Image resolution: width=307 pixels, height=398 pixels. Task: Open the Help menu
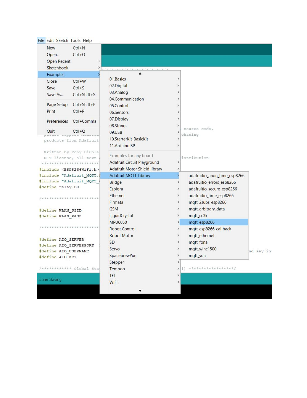point(87,40)
